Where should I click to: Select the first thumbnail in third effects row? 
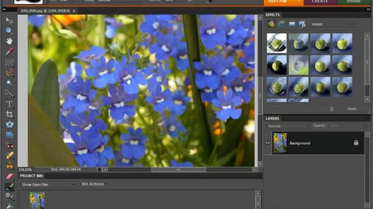(277, 87)
